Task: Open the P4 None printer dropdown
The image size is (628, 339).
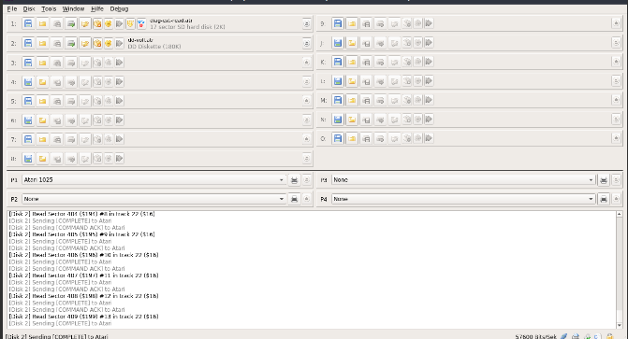Action: point(463,199)
